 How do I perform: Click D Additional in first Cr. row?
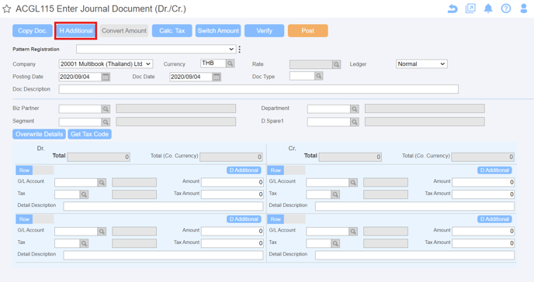[494, 170]
